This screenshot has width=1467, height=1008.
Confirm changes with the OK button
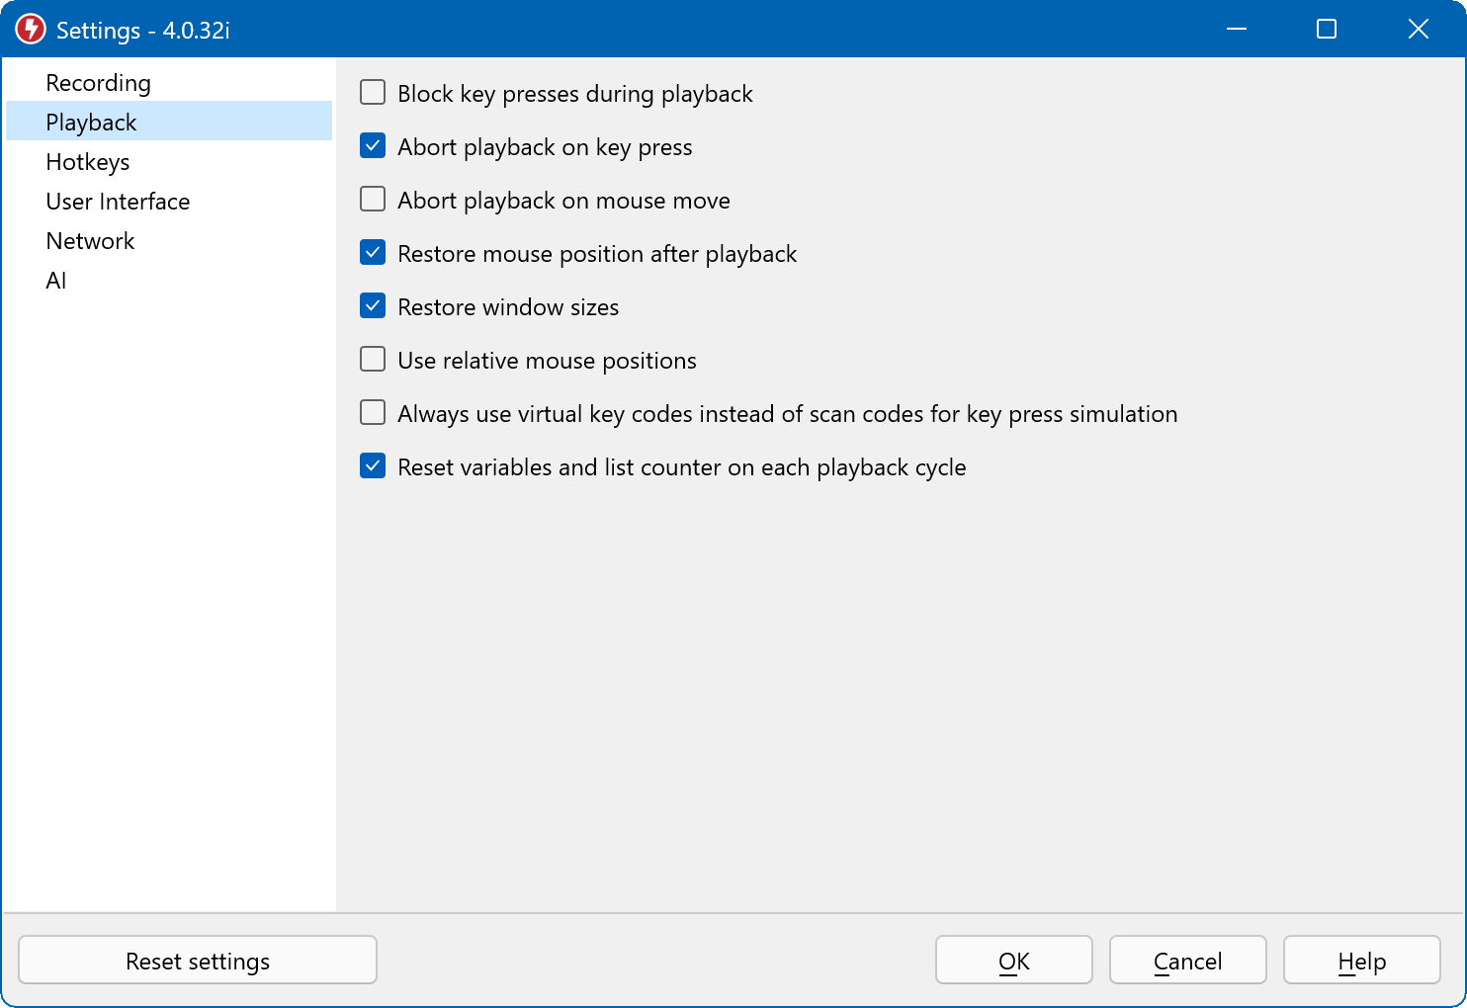click(x=1013, y=961)
